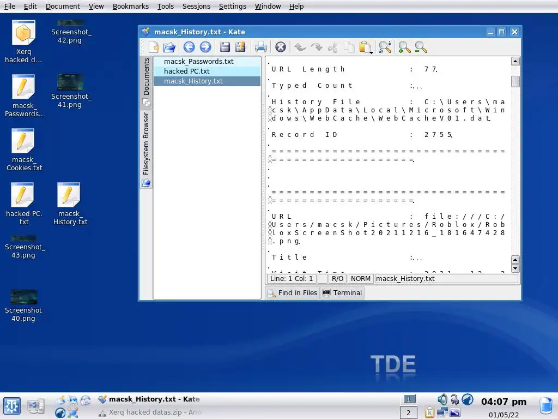Open the Settings menu
558x419 pixels.
coord(232,7)
